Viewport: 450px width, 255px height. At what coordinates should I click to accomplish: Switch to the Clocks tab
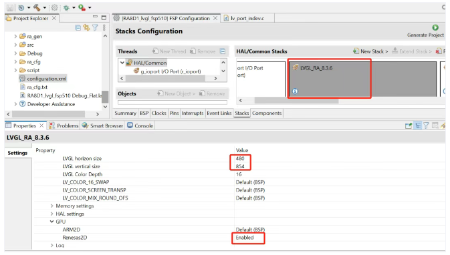coord(158,113)
